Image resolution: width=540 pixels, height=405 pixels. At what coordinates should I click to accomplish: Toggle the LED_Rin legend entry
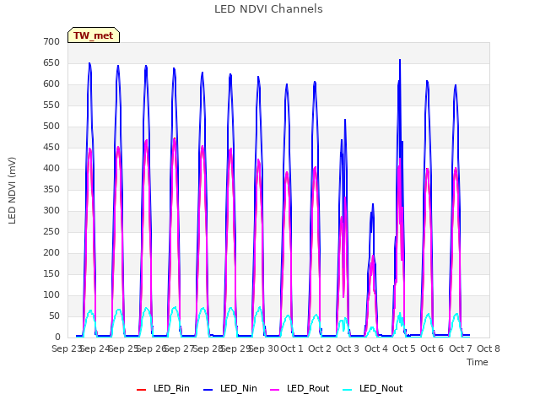[163, 388]
